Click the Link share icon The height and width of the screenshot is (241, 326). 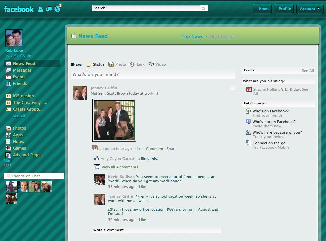[x=132, y=64]
